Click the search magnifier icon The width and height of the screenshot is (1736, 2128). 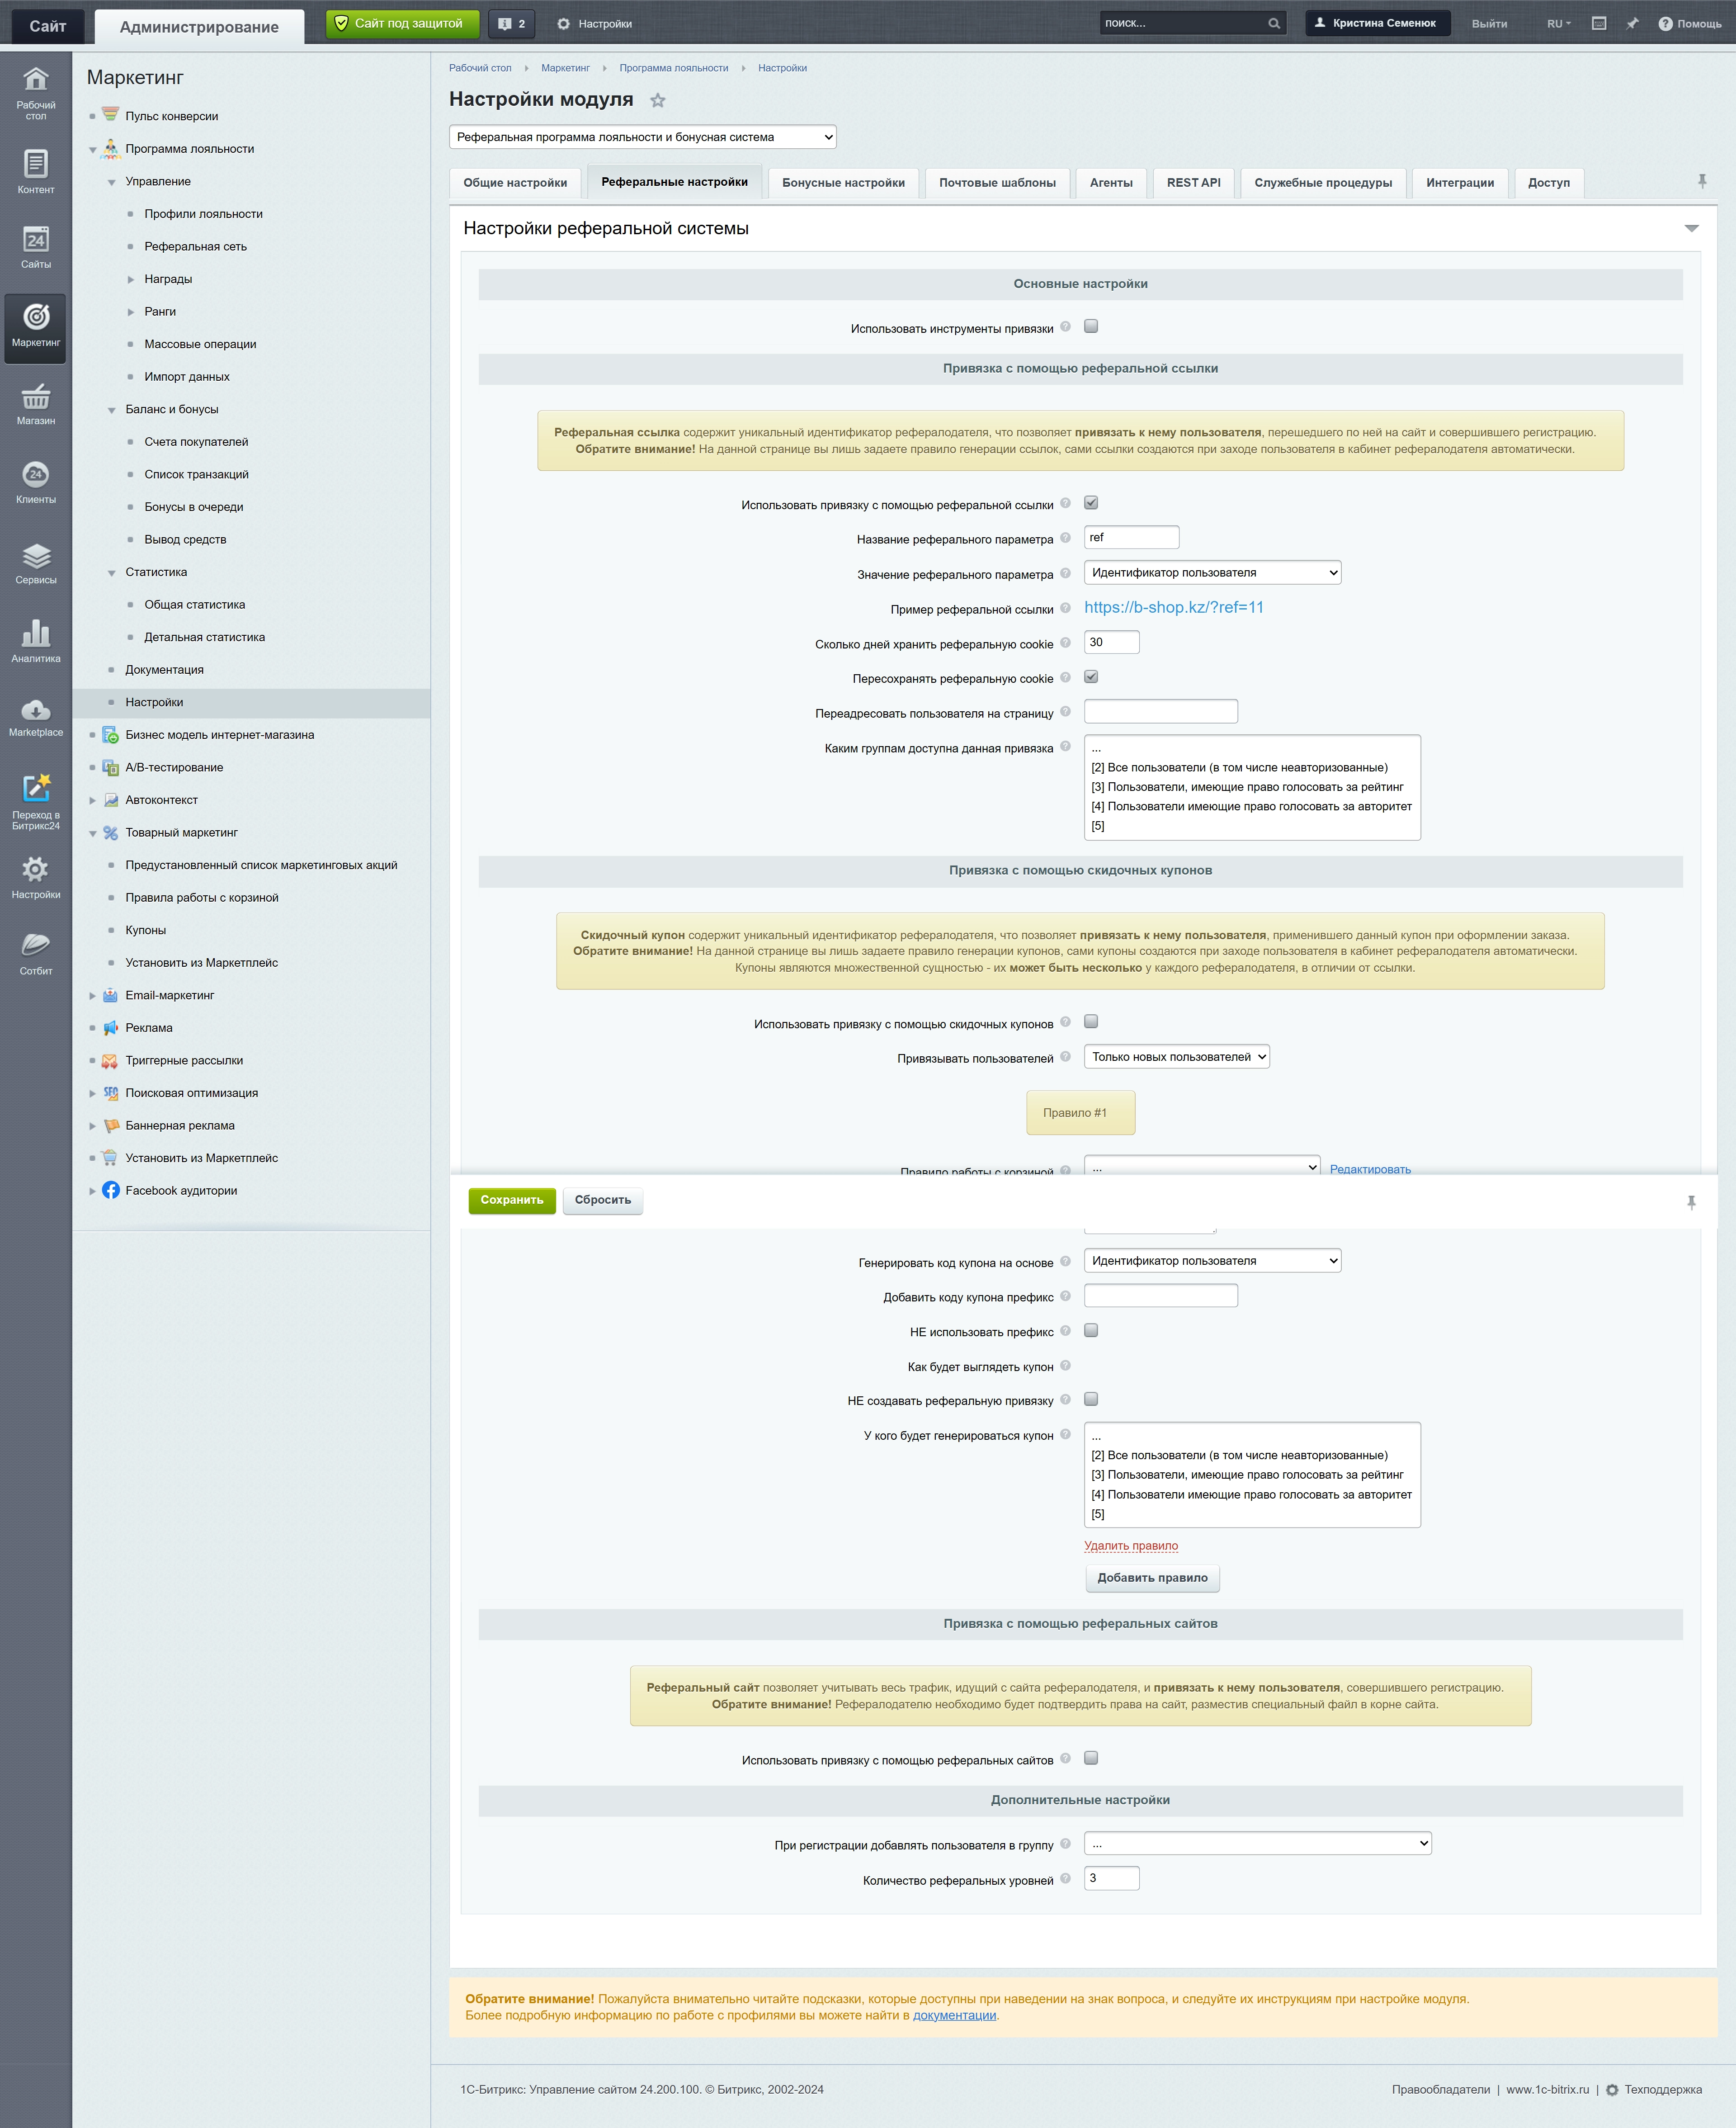[x=1273, y=23]
